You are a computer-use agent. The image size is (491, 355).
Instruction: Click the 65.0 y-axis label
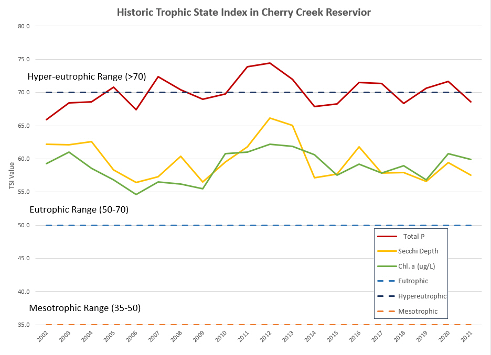(24, 126)
